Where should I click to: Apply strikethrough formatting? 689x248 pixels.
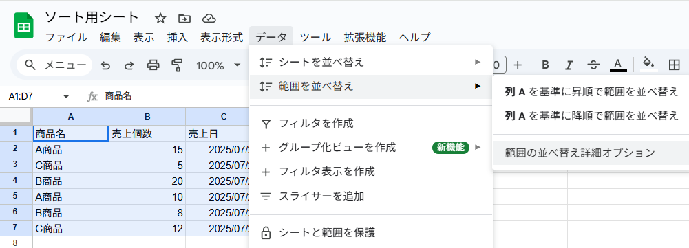click(593, 65)
